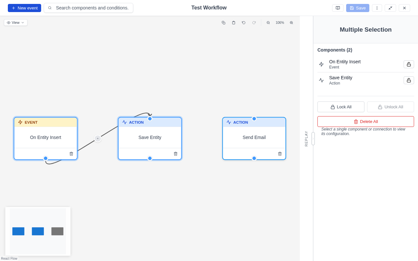Click the minimap thumbnail

[38, 231]
